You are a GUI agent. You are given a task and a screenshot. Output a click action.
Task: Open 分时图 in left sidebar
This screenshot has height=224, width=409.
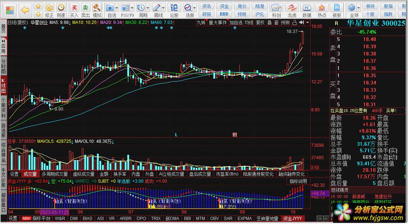point(3,66)
